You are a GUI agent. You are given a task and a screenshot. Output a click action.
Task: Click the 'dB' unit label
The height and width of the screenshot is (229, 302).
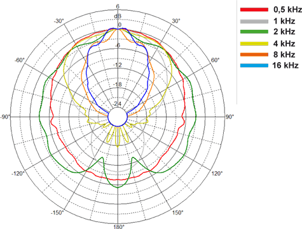pos(118,16)
